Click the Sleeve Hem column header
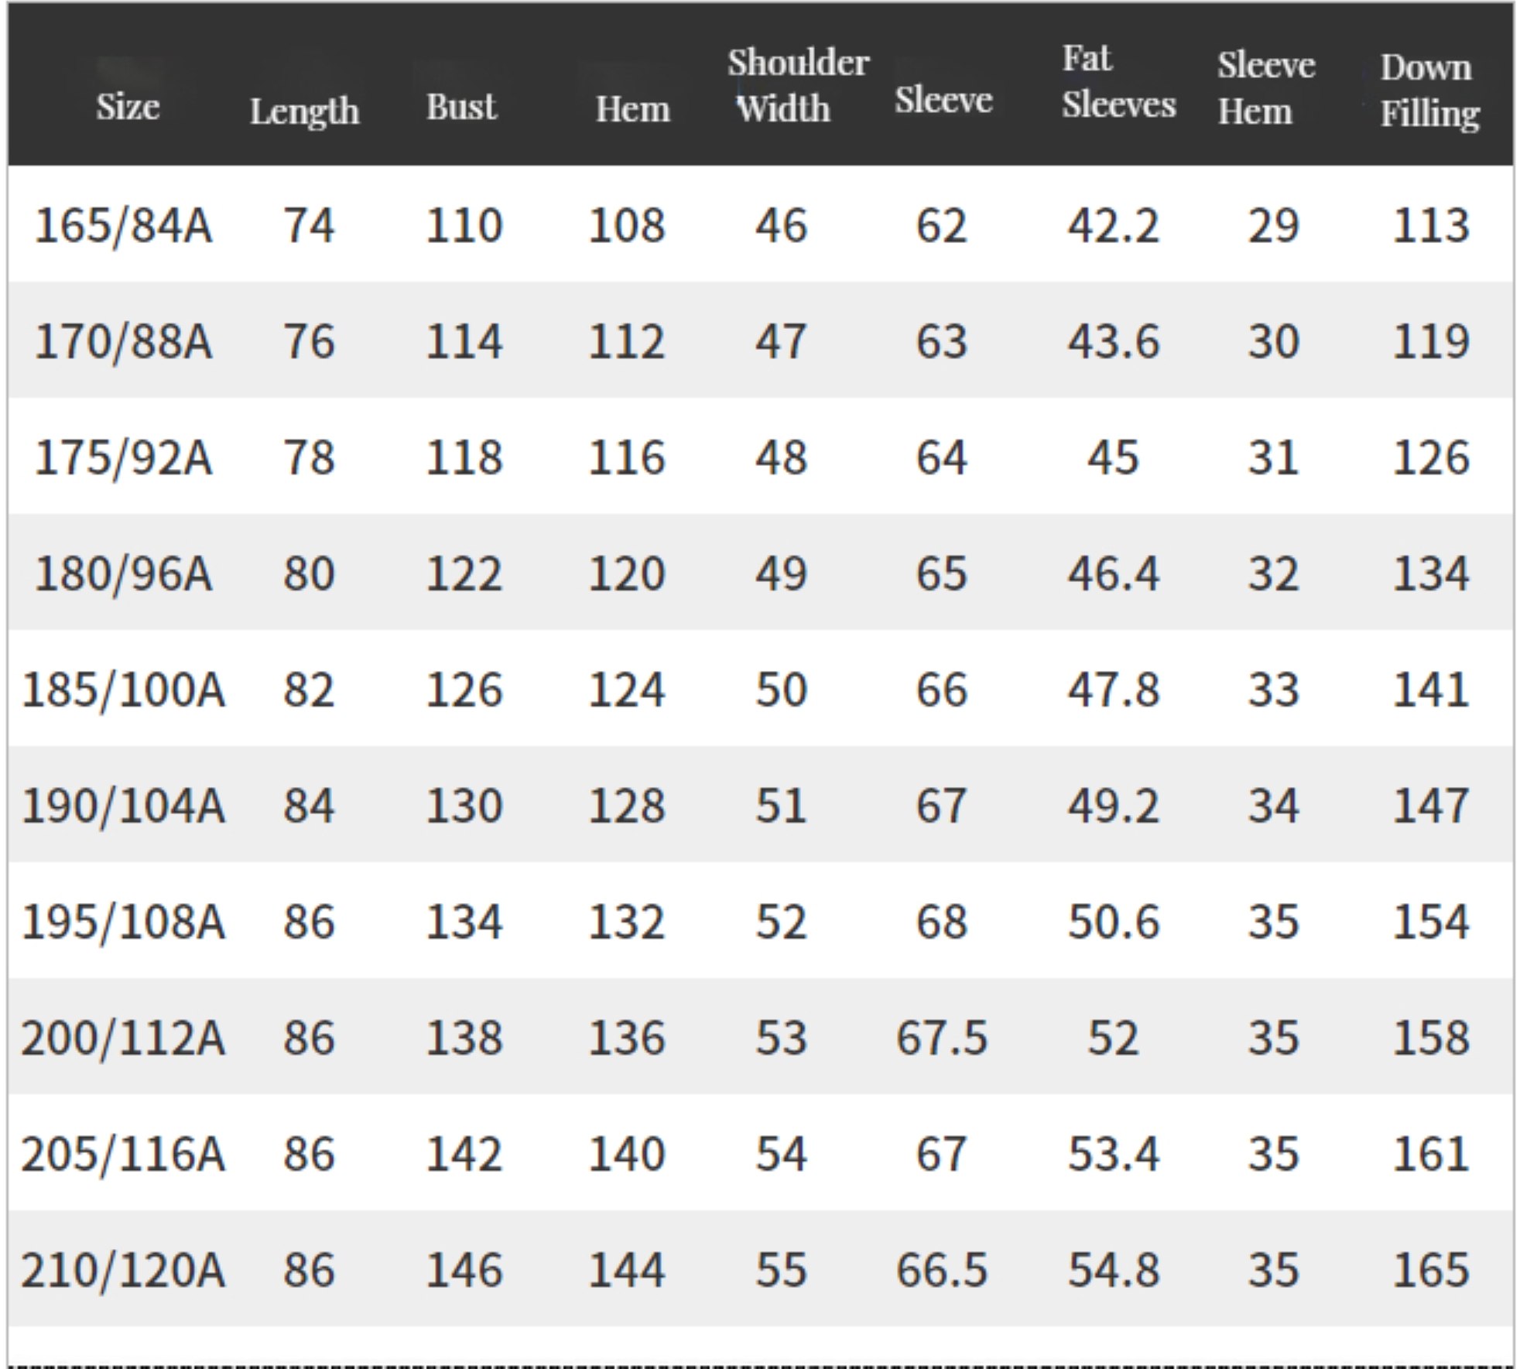 1265,88
